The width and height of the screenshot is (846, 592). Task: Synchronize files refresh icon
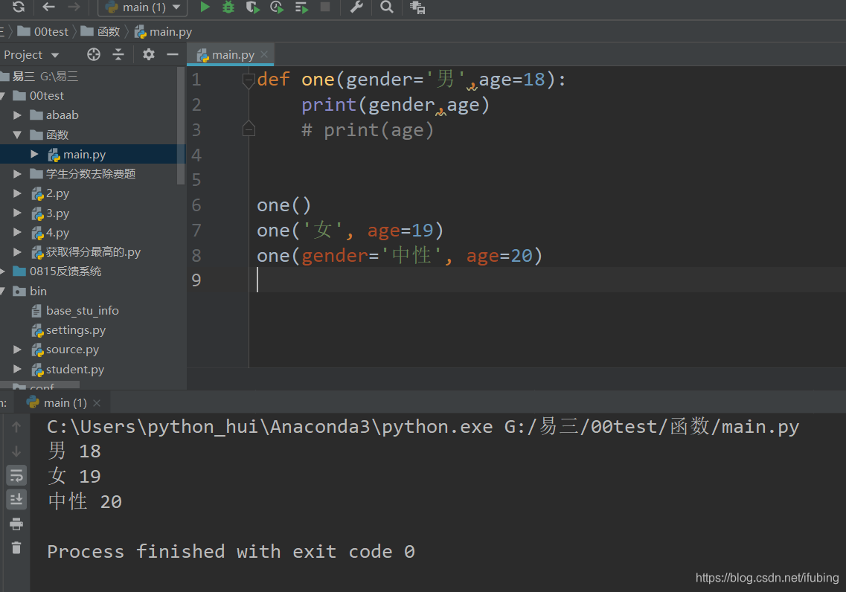pyautogui.click(x=19, y=7)
